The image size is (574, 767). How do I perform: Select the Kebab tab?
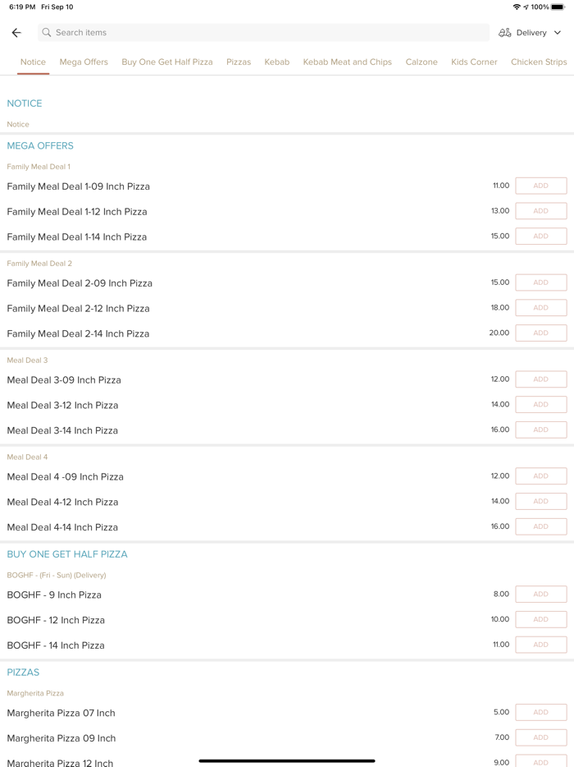(276, 62)
